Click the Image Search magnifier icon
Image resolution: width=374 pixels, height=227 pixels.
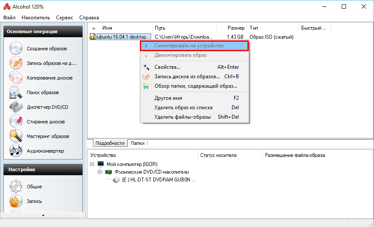(x=16, y=92)
